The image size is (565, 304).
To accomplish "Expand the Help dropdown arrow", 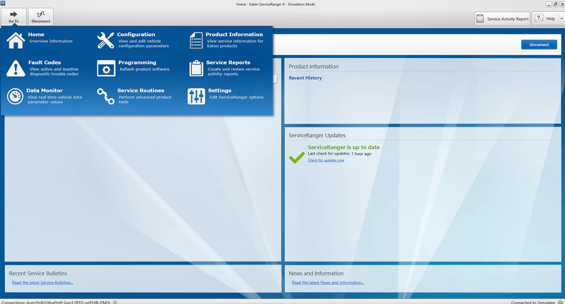I will (561, 19).
